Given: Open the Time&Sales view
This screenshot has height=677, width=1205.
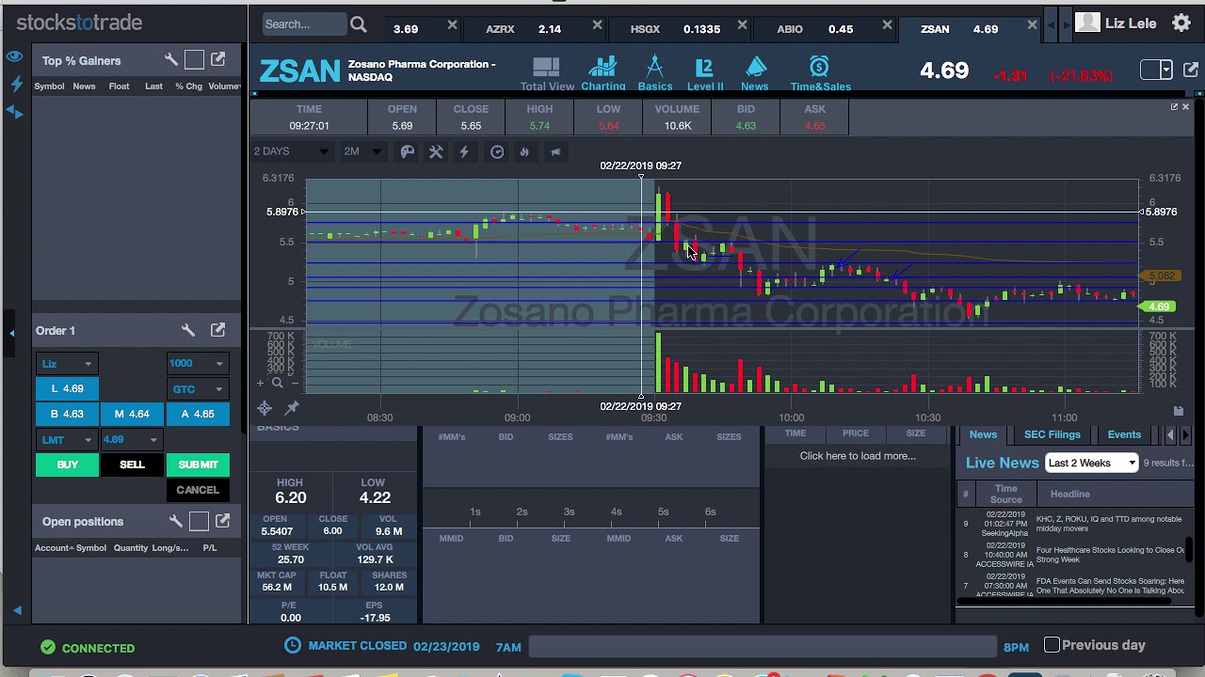Looking at the screenshot, I should click(x=820, y=73).
